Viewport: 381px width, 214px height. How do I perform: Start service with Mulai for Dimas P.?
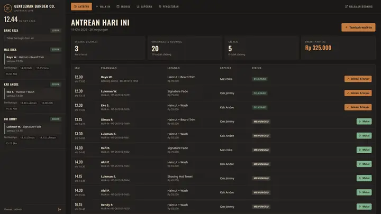click(x=364, y=122)
